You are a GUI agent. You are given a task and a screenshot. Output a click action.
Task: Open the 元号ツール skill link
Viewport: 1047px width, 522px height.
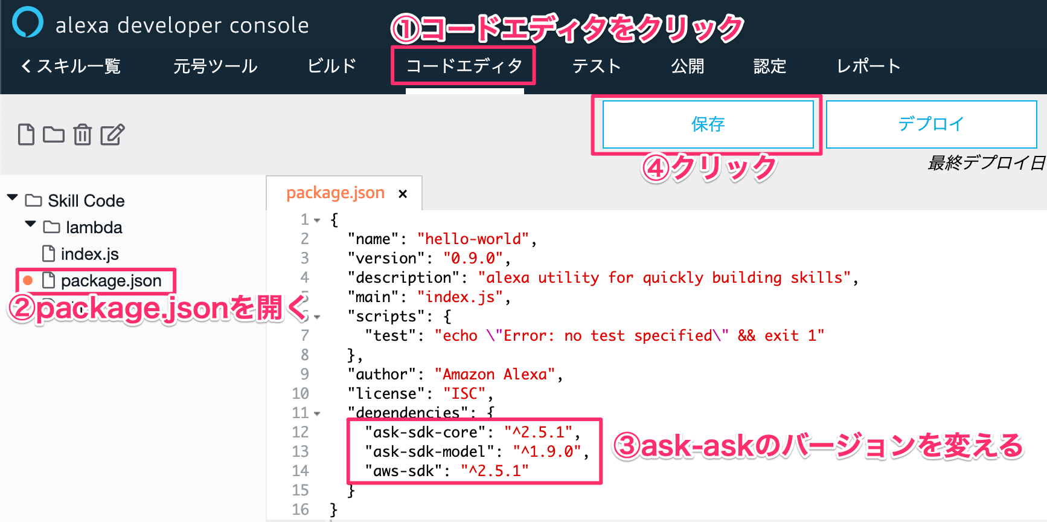tap(216, 66)
